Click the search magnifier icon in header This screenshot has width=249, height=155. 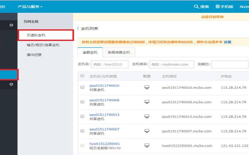(x=196, y=7)
